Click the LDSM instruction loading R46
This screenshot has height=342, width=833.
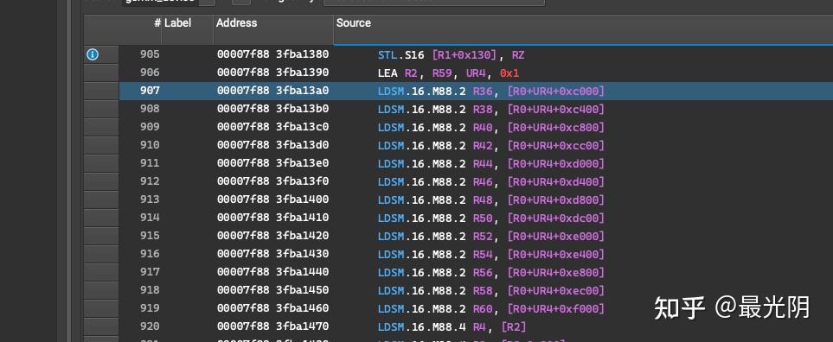tap(491, 182)
